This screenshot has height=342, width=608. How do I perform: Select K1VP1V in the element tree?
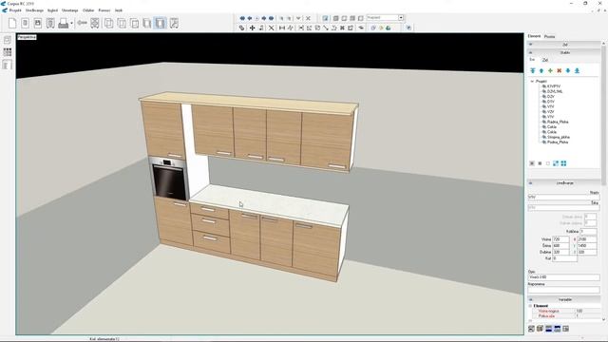coord(553,86)
